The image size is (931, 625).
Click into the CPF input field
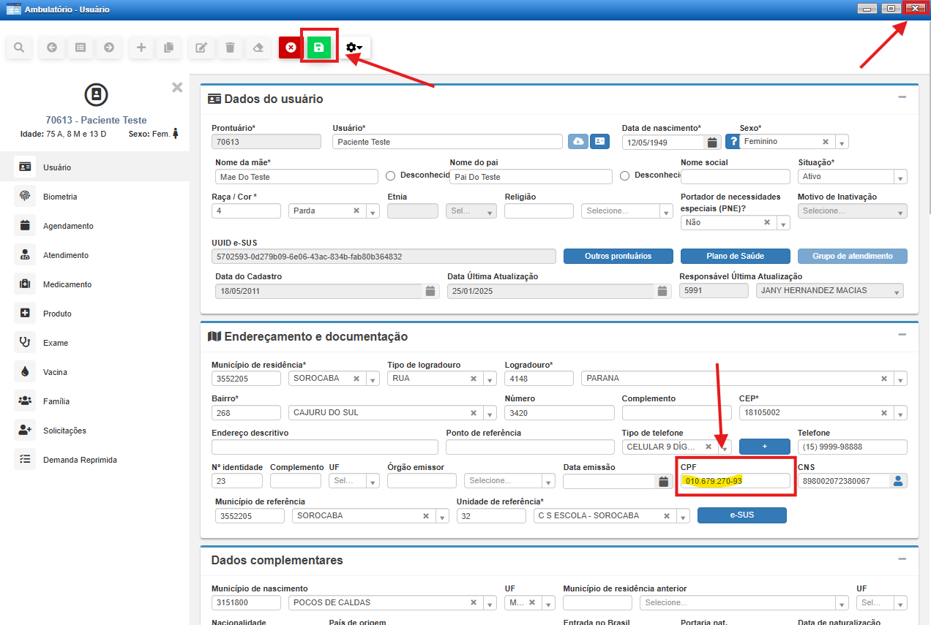pos(734,481)
